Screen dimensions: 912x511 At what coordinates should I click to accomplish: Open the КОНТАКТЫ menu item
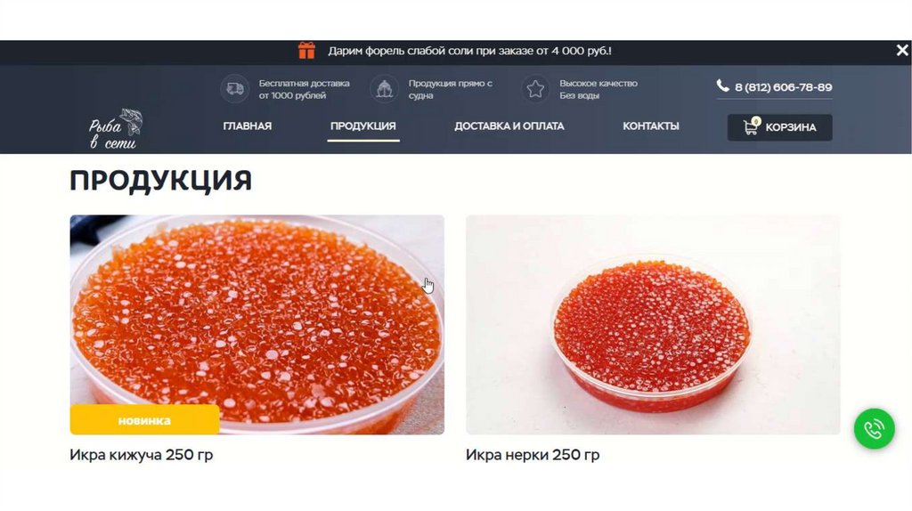point(651,126)
